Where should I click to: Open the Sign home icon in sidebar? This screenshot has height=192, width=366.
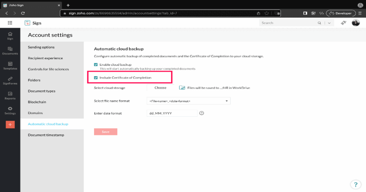(10, 35)
